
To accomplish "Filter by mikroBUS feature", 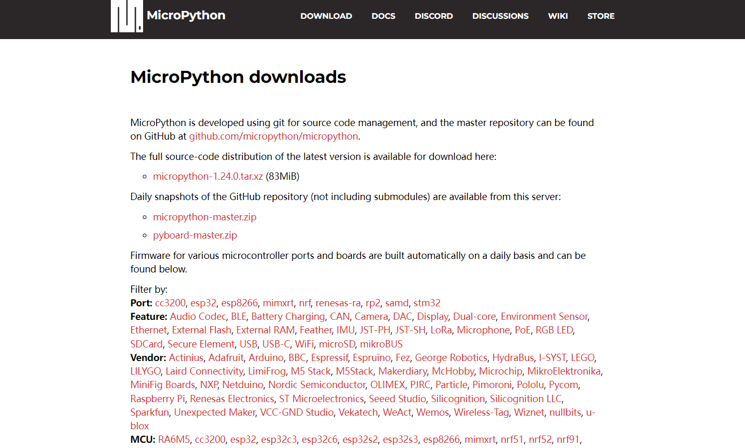I will tap(381, 344).
